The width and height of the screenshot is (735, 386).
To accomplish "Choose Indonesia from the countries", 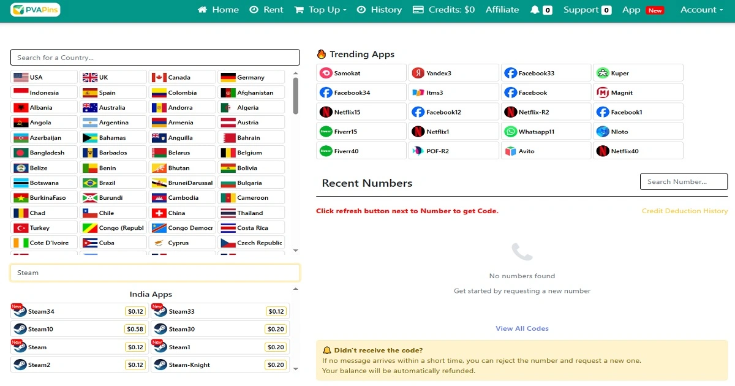I will pyautogui.click(x=44, y=93).
